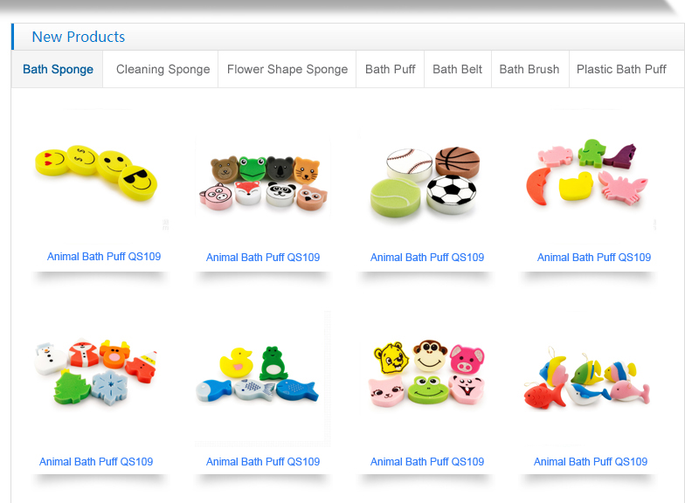
Task: Switch to the Bath Puff tab
Action: [390, 70]
